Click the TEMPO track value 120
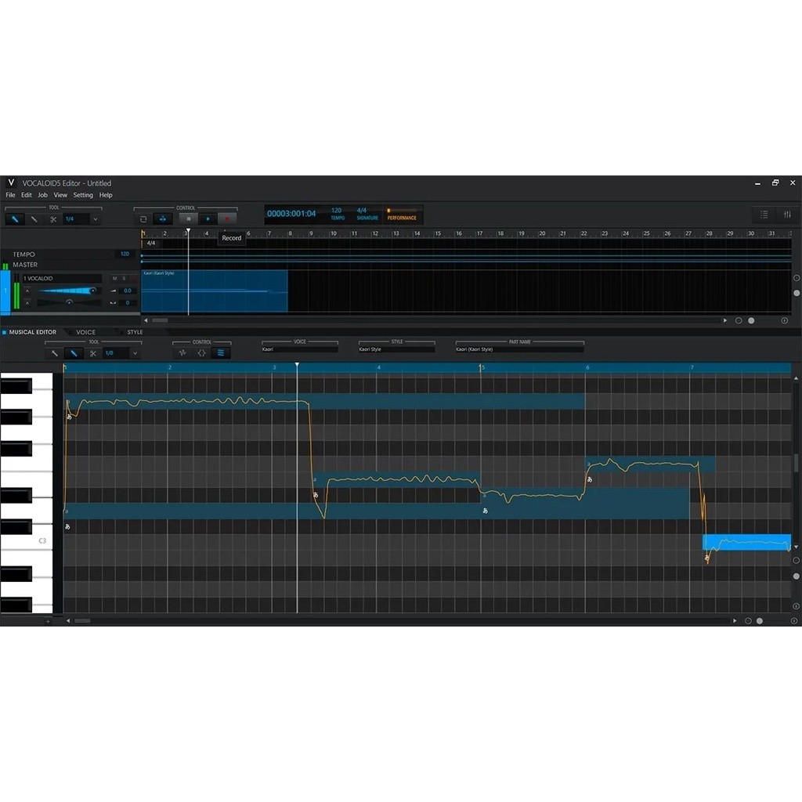 click(x=125, y=254)
